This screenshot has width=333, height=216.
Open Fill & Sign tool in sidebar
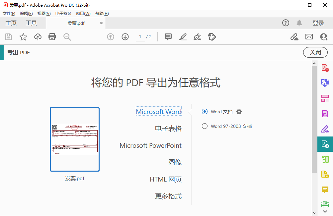325,129
